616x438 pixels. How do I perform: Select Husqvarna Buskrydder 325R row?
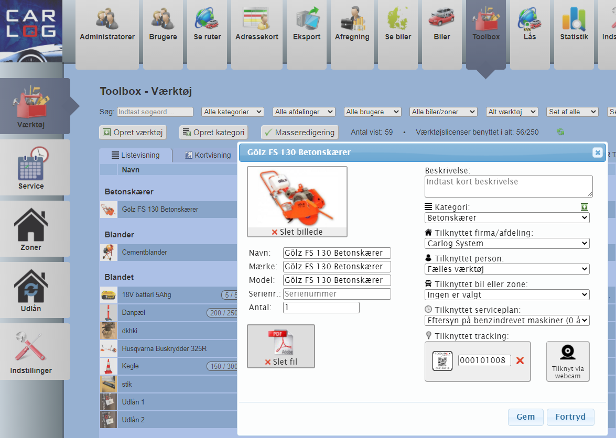click(x=169, y=348)
